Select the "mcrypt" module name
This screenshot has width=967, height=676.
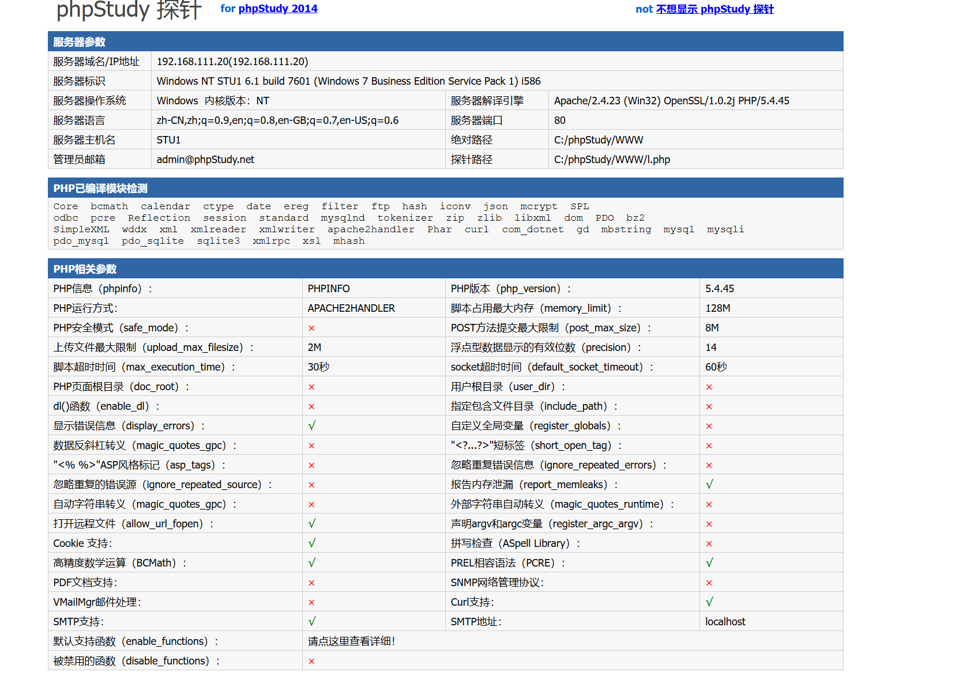point(539,206)
